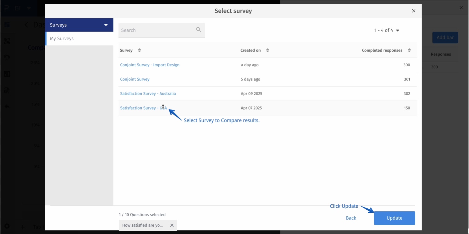469x234 pixels.
Task: Click the image capture icon in left sidebar
Action: coord(7,41)
